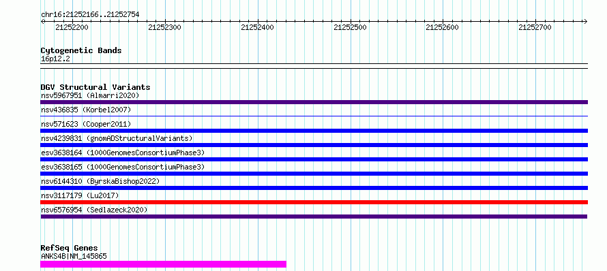Click nsv4239831 (gnomADStructuralVariants) label
The width and height of the screenshot is (607, 271).
tap(117, 138)
